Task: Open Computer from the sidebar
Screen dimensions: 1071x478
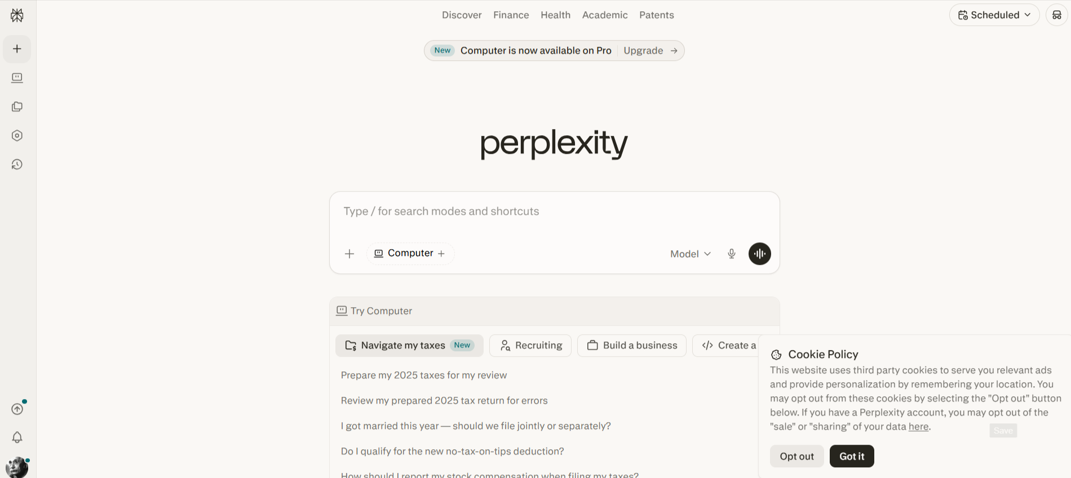Action: [17, 78]
